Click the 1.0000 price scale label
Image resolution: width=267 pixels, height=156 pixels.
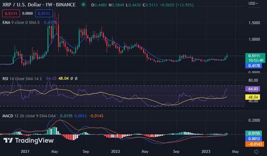coord(254,39)
